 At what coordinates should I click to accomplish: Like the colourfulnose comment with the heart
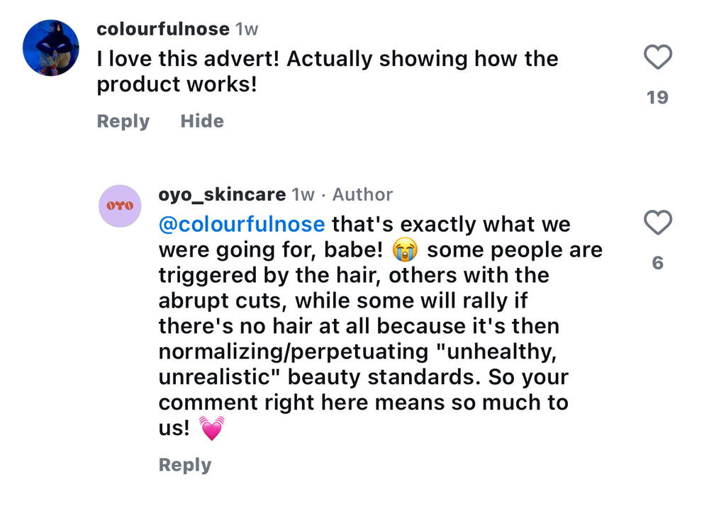[x=657, y=57]
